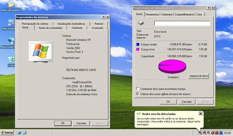Click OK in disk properties
The image size is (233, 136).
coord(168,102)
